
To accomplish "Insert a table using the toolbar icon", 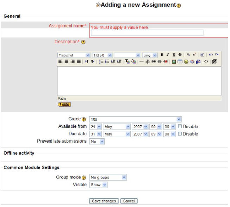I will (x=180, y=61).
